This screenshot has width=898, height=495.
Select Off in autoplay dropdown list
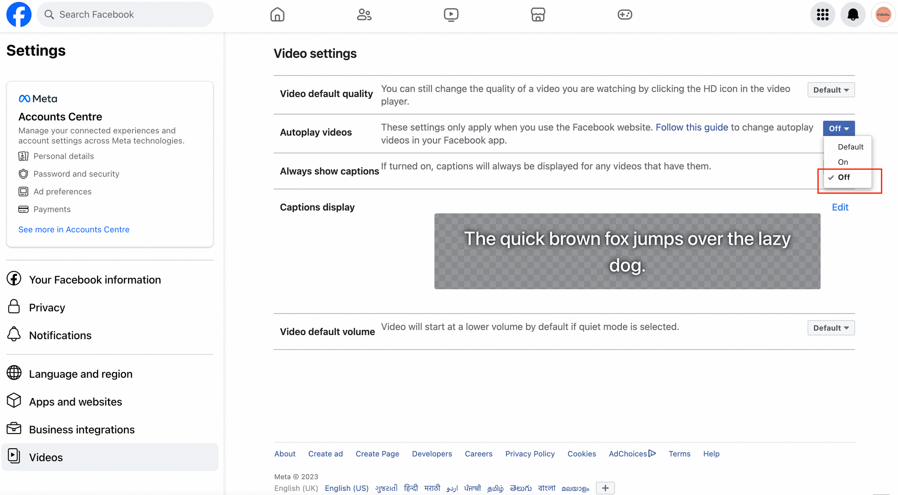pos(844,177)
